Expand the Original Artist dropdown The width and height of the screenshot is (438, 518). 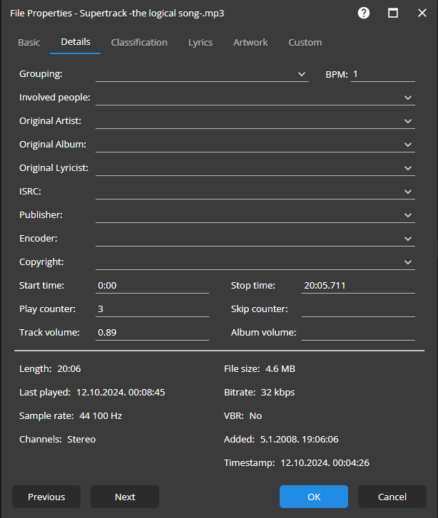pyautogui.click(x=408, y=121)
